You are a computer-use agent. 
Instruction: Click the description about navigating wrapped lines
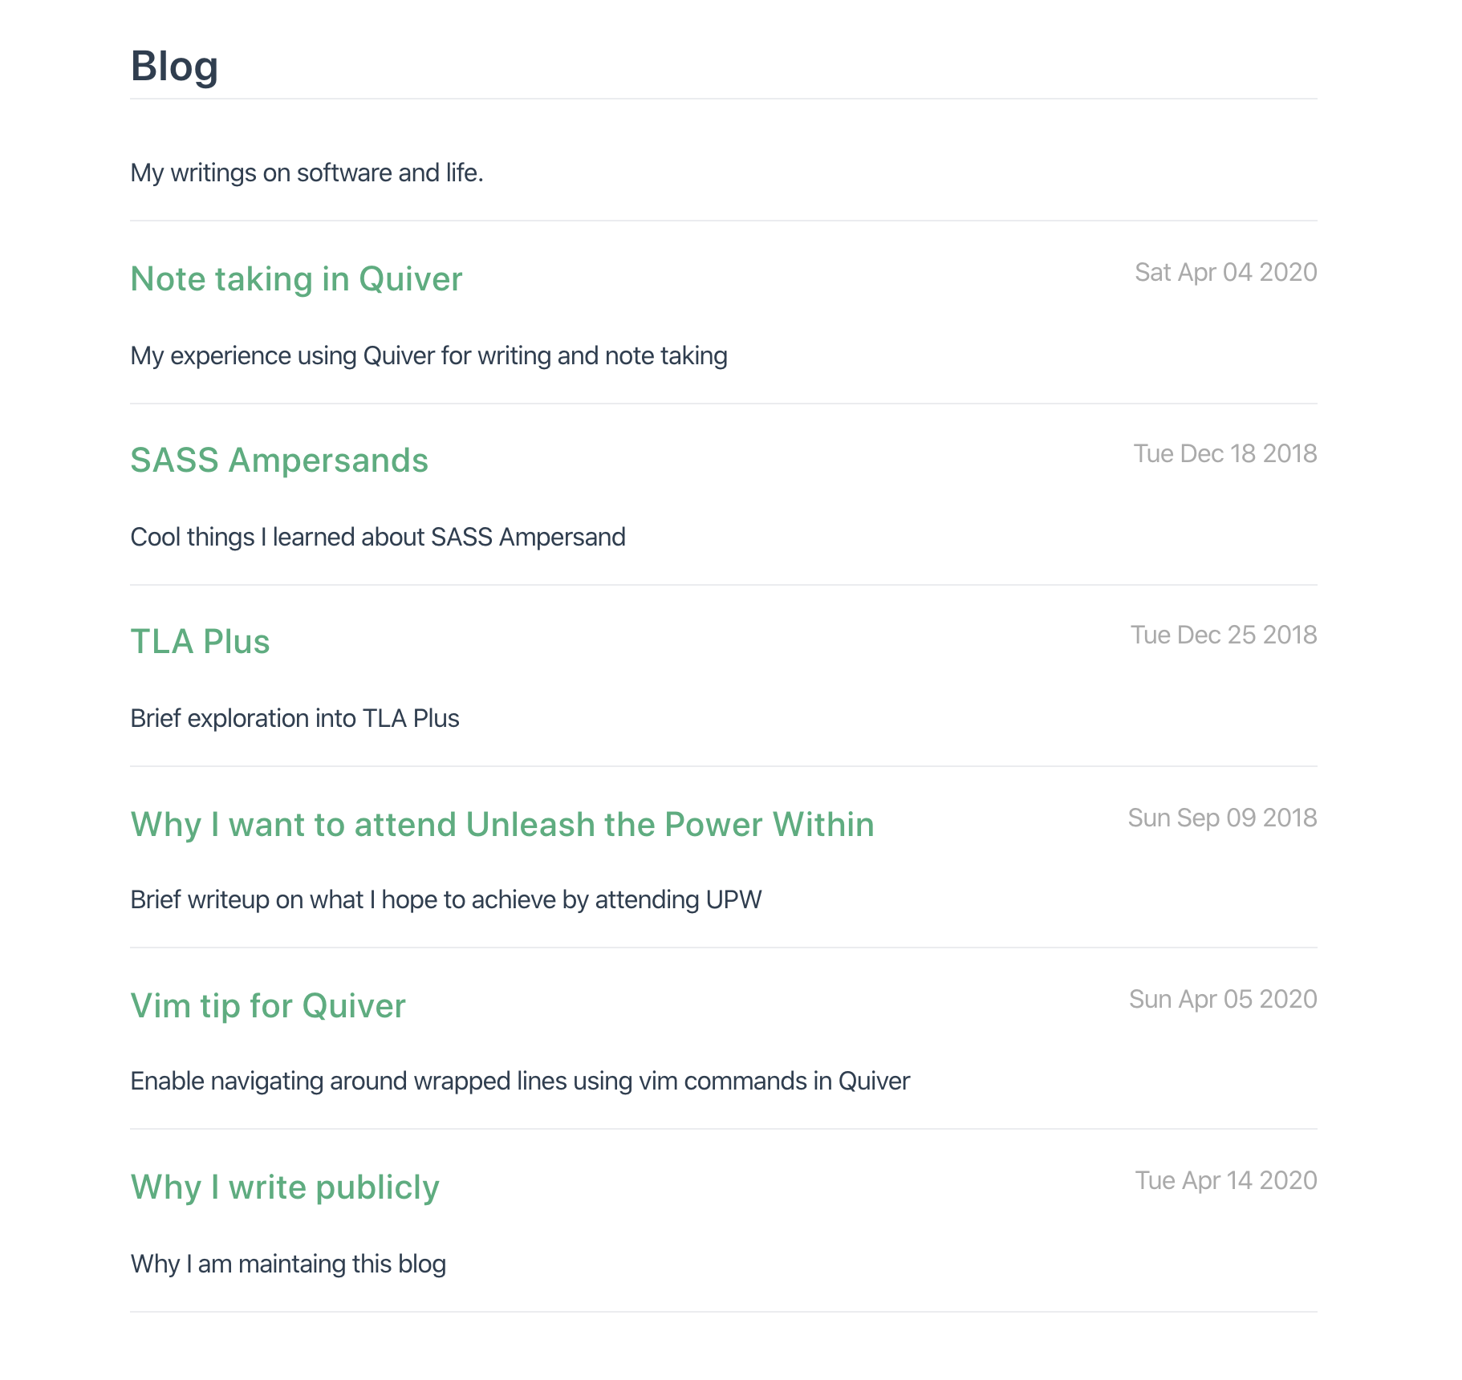click(520, 1082)
